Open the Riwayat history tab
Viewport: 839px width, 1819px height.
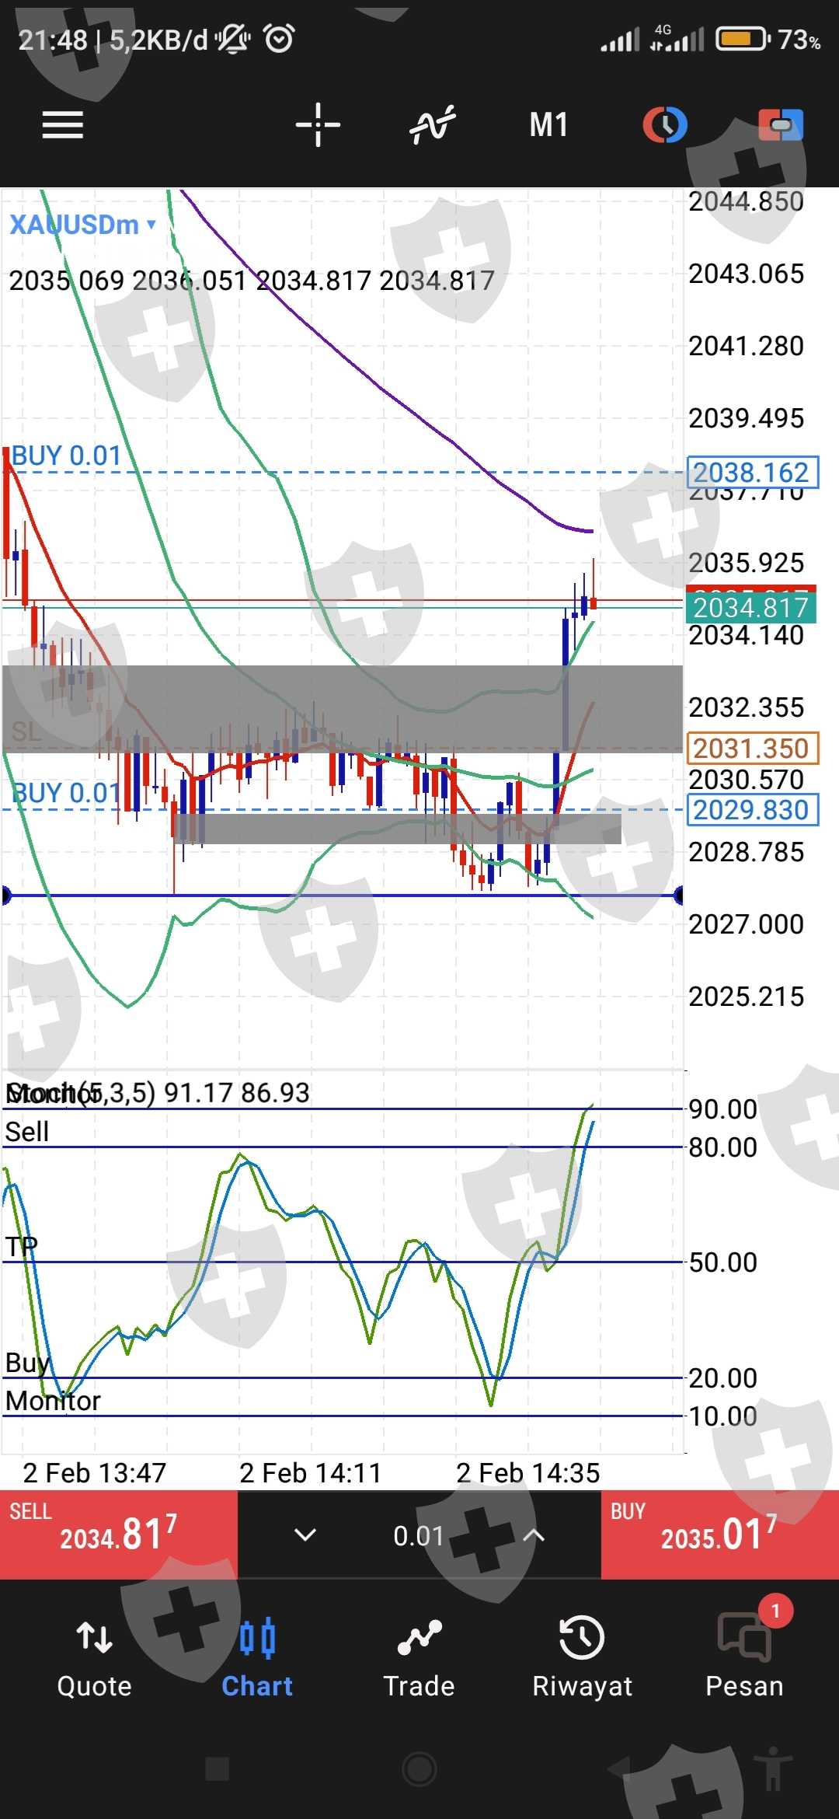(582, 1658)
